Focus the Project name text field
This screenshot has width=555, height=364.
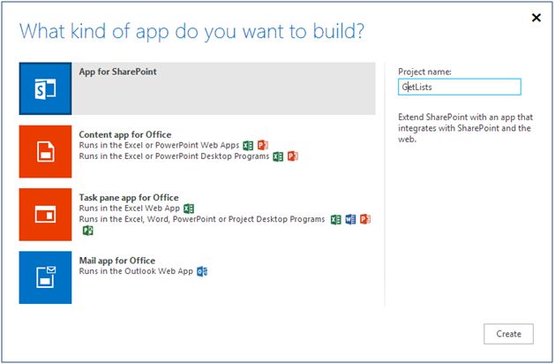pos(459,87)
